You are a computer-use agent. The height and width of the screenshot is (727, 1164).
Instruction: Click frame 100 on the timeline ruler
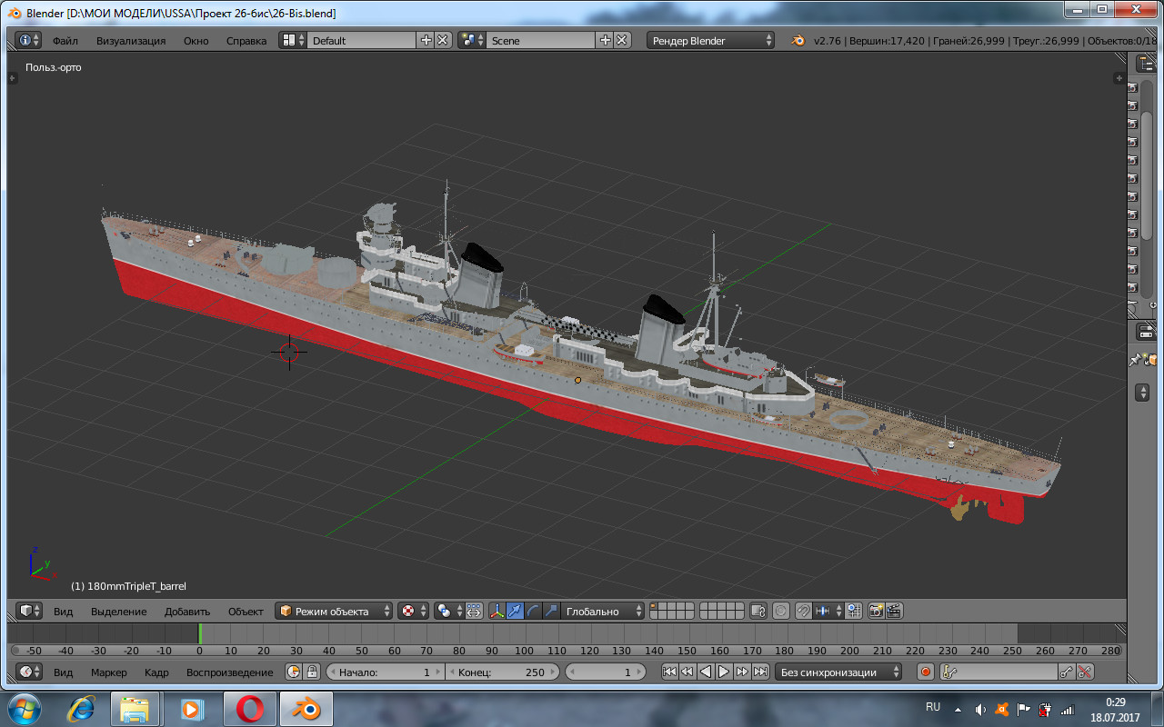[525, 651]
